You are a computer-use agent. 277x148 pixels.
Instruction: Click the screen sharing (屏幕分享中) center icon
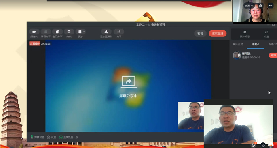coord(129,82)
